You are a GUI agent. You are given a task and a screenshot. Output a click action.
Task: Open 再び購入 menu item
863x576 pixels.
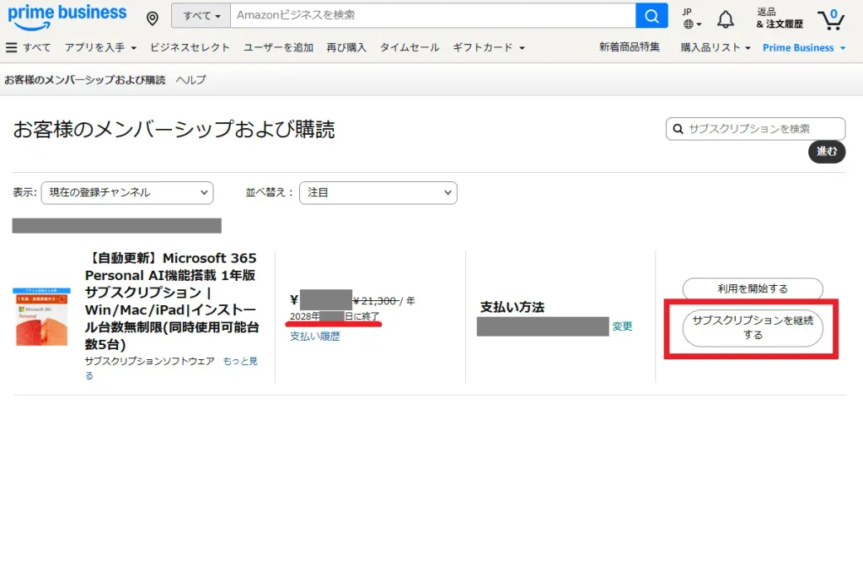(346, 47)
